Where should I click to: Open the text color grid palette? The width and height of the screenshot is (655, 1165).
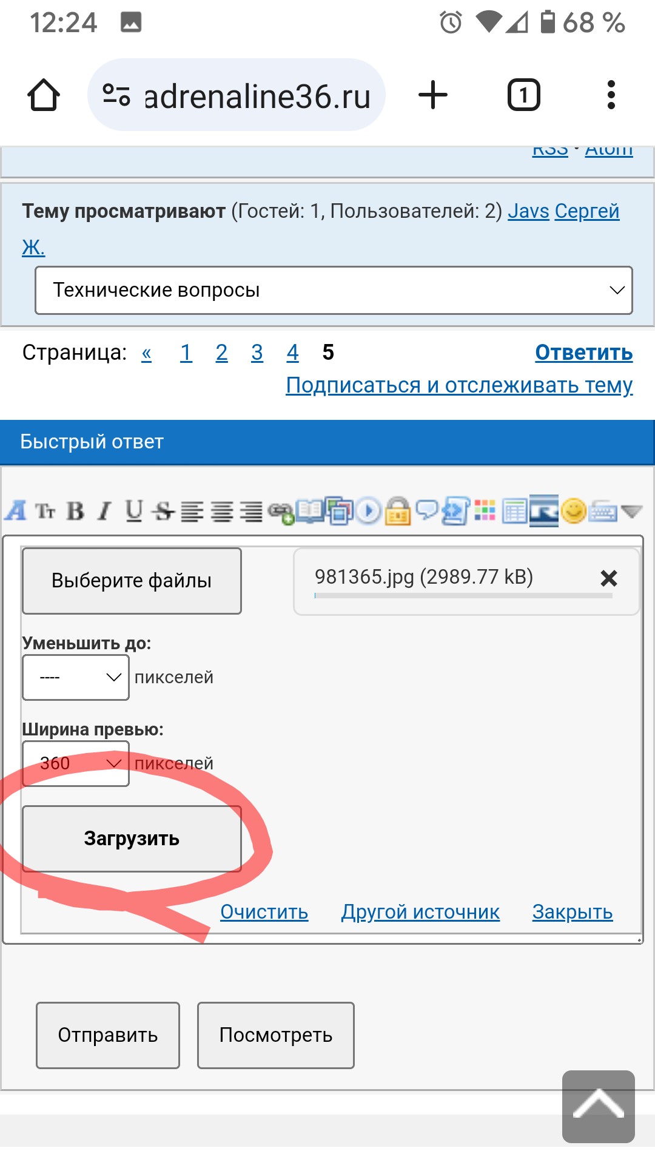[485, 510]
